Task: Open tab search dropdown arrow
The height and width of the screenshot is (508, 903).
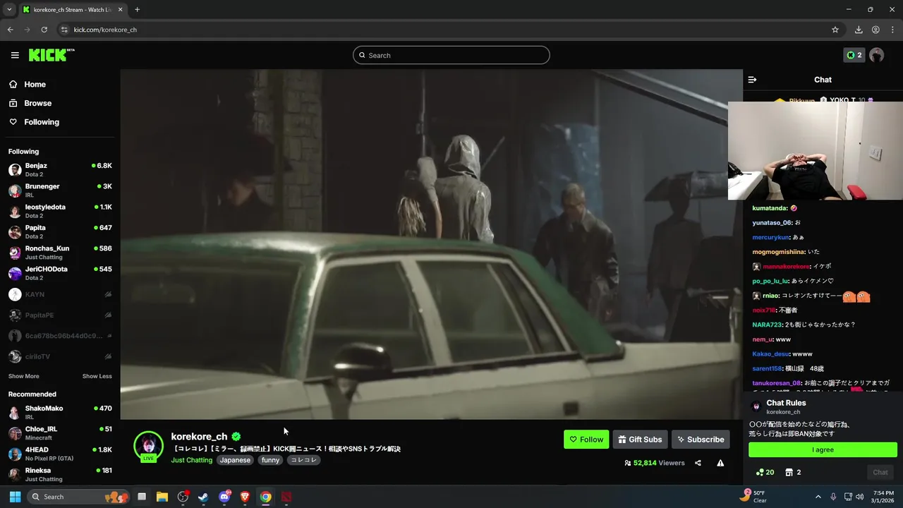Action: click(x=9, y=10)
